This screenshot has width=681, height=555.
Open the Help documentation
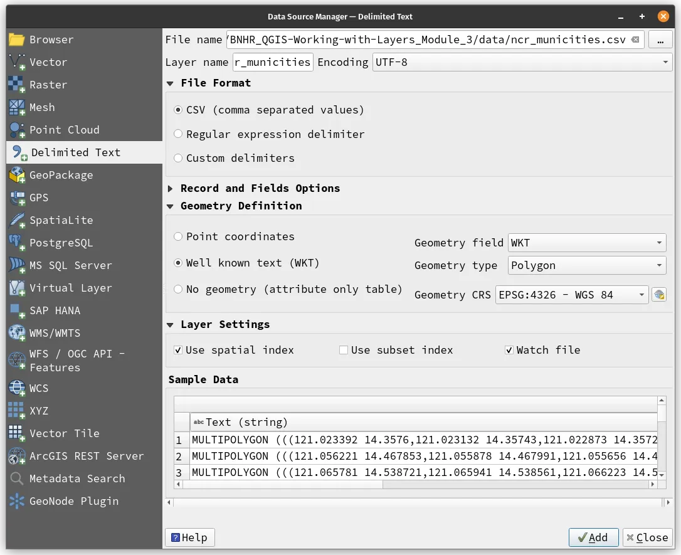[189, 537]
